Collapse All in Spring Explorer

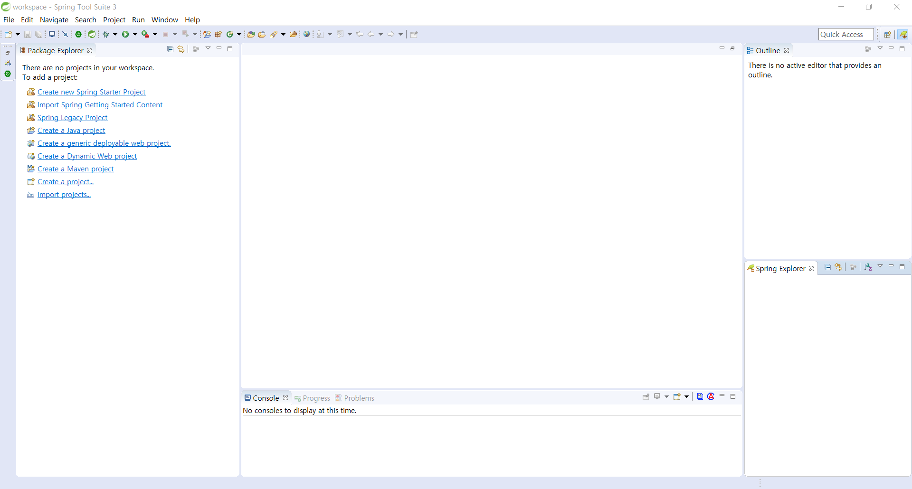828,267
